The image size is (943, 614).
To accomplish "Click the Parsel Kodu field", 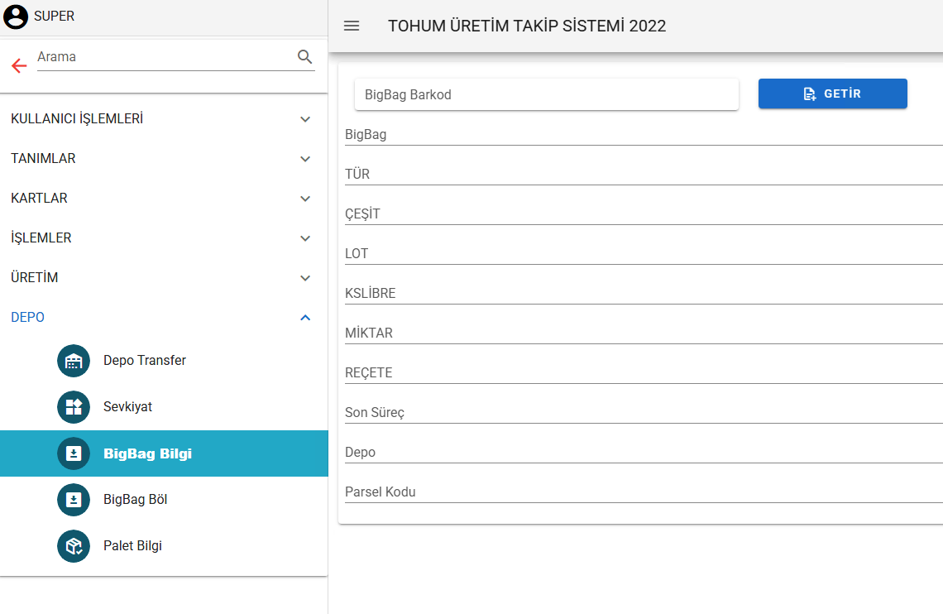I will (x=642, y=492).
